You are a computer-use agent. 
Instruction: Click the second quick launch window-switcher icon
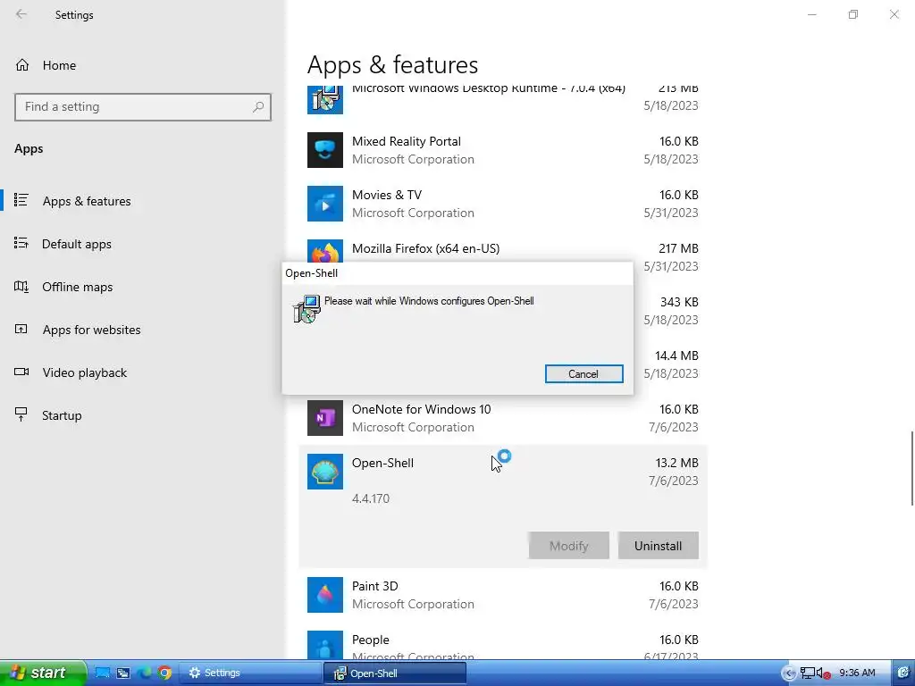tap(123, 673)
